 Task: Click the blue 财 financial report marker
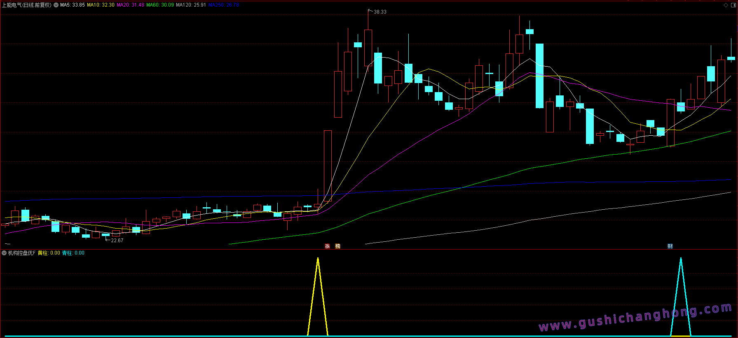[670, 246]
